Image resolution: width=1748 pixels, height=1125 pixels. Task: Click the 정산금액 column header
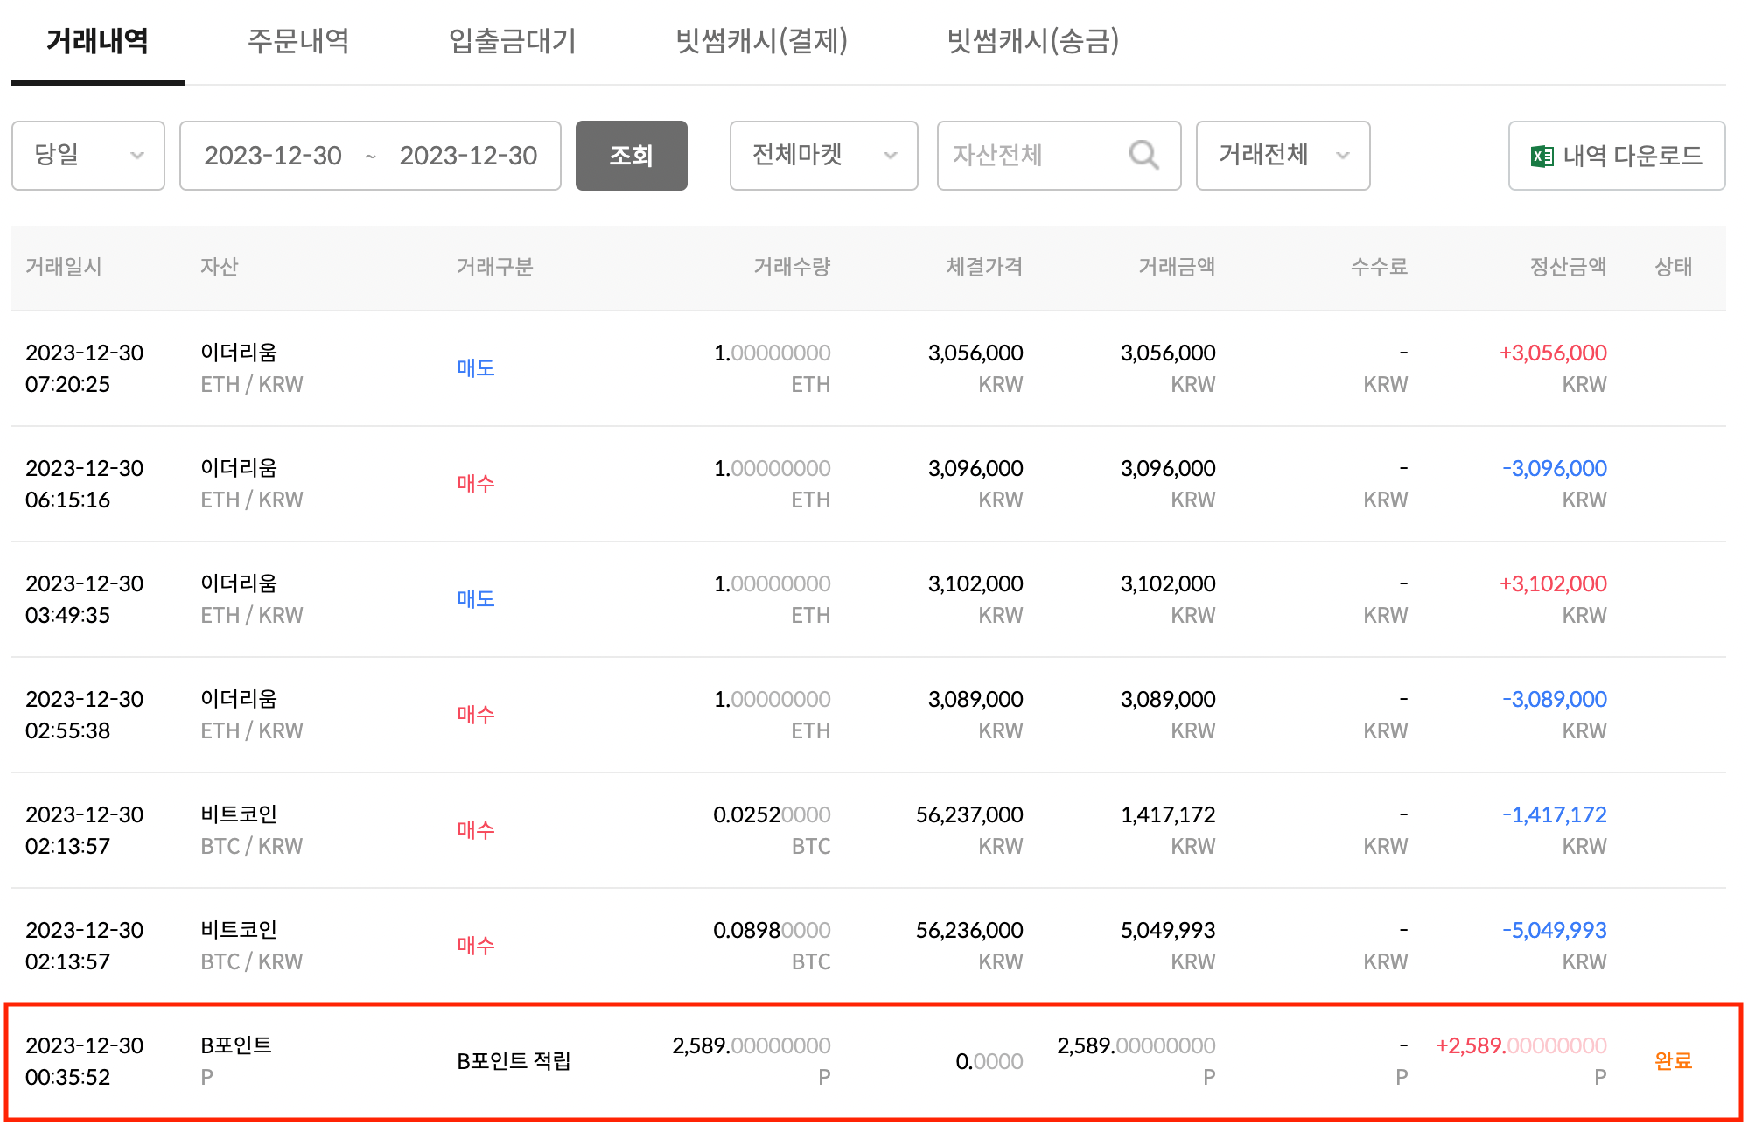pos(1568,267)
